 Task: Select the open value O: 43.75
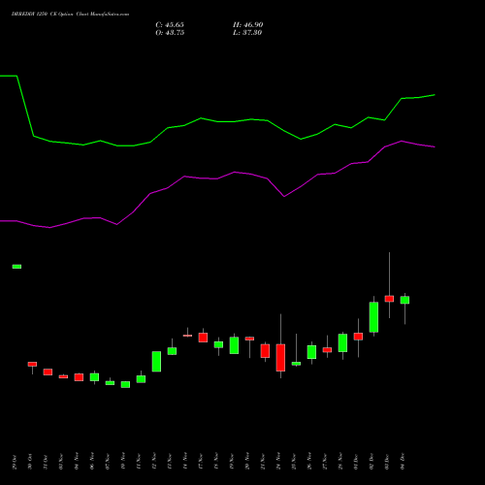coord(170,33)
